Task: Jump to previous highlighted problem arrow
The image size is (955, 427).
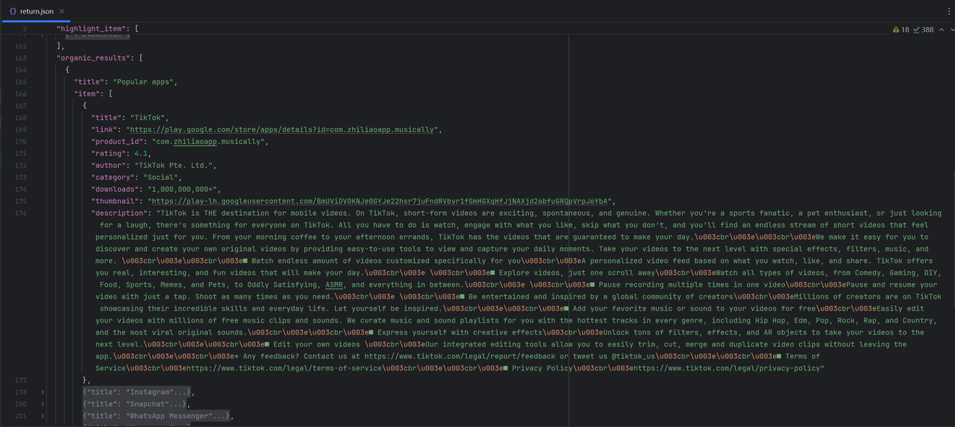Action: pyautogui.click(x=942, y=30)
